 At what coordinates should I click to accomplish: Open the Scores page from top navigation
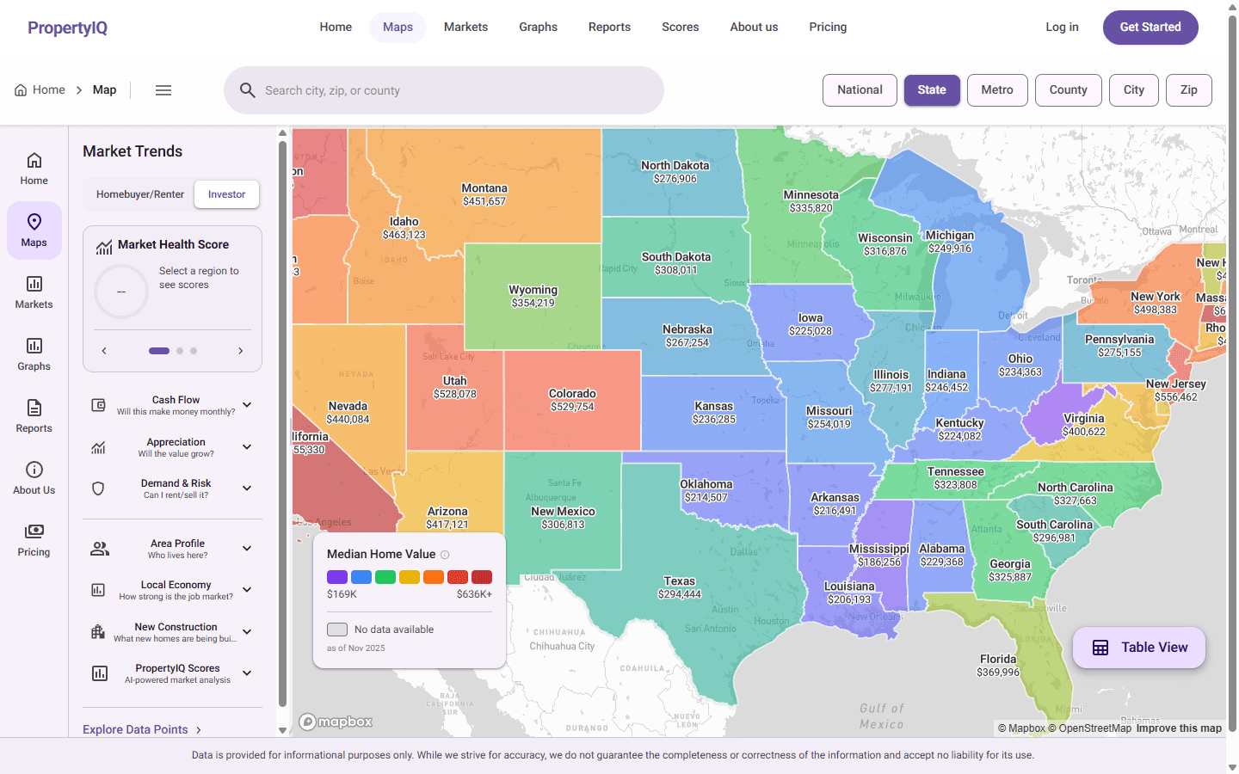[x=680, y=27]
